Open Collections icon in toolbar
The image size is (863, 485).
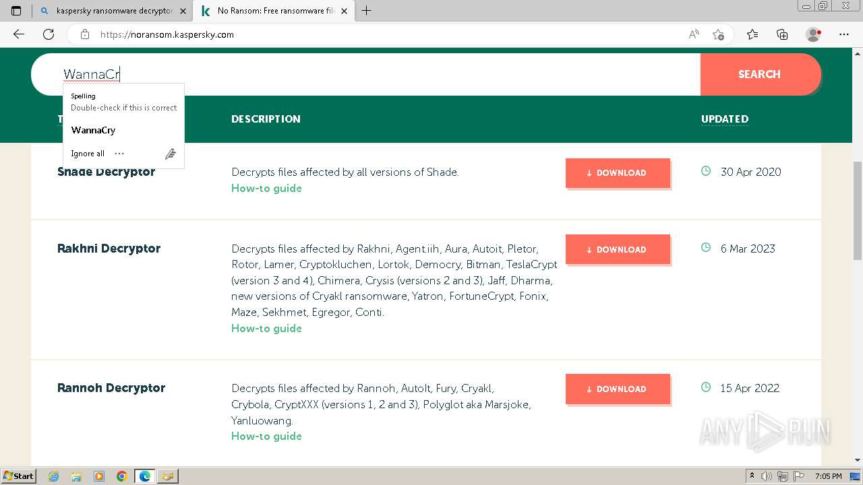coord(782,34)
